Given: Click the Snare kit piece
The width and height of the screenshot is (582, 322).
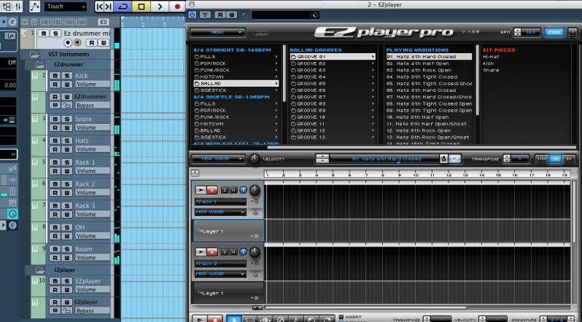Looking at the screenshot, I should click(x=491, y=70).
